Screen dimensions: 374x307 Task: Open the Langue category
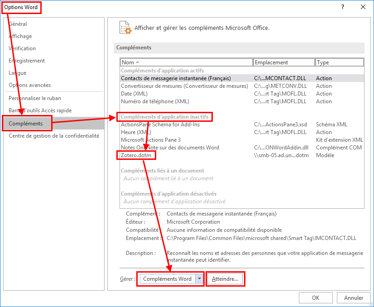pyautogui.click(x=18, y=73)
